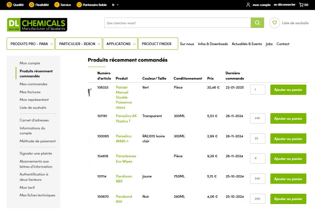The image size is (315, 210).
Task: Add Paracleanex Eco Wipes to cart
Action: coord(288,159)
